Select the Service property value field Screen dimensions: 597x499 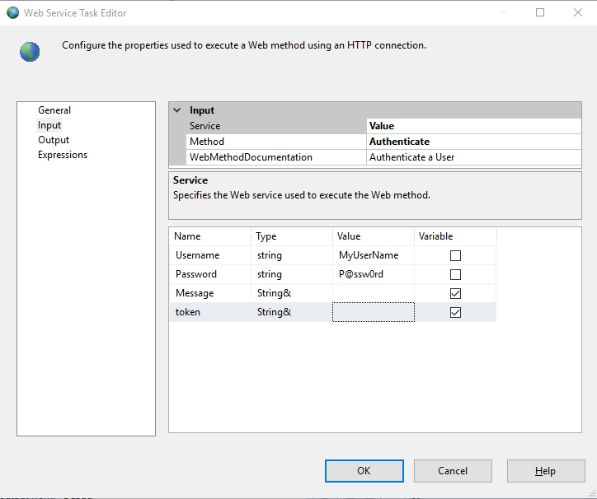click(473, 126)
